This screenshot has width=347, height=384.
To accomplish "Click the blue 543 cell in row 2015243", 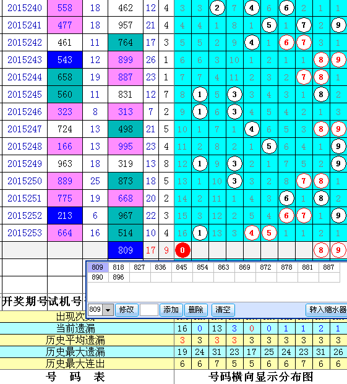I will [65, 60].
